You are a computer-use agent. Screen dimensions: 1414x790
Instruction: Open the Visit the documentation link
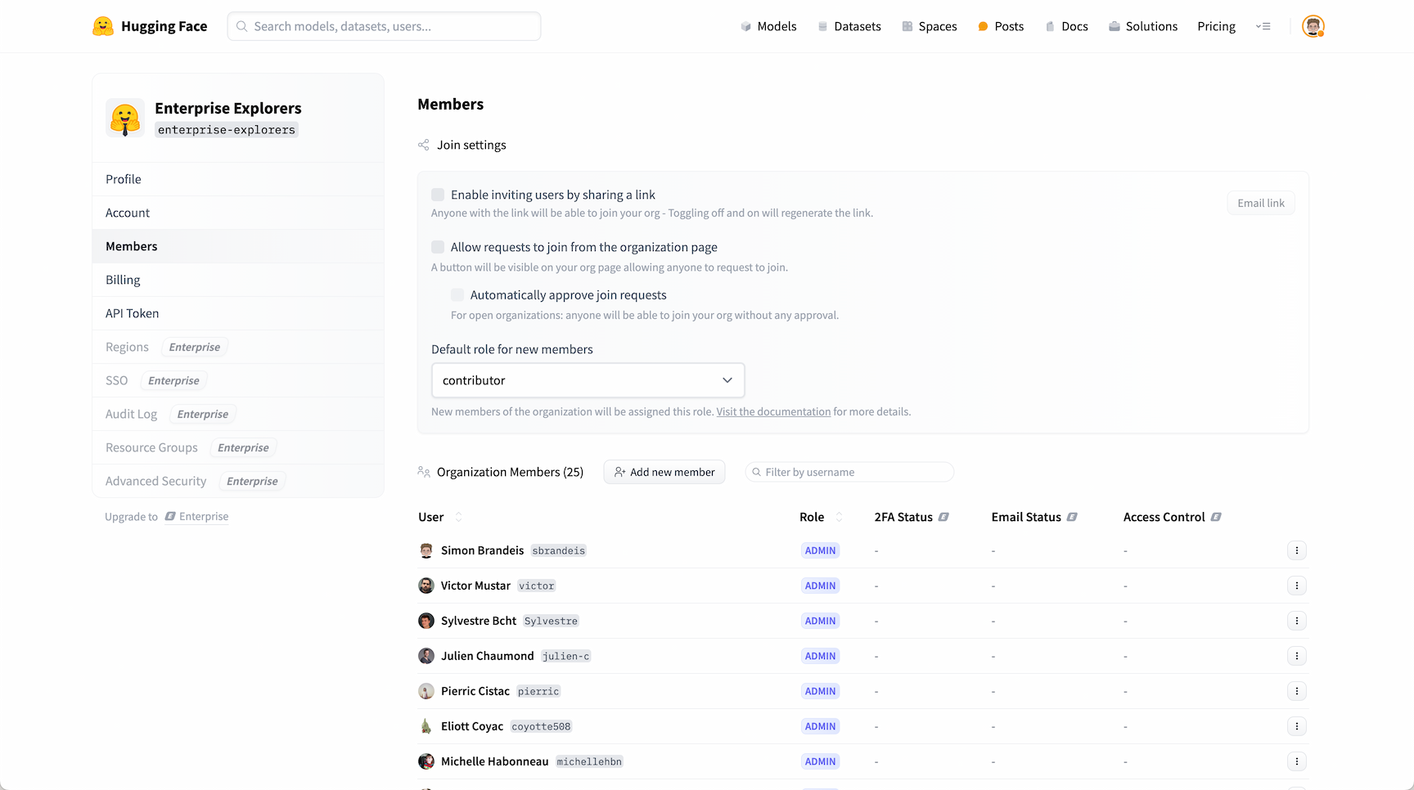click(x=773, y=411)
